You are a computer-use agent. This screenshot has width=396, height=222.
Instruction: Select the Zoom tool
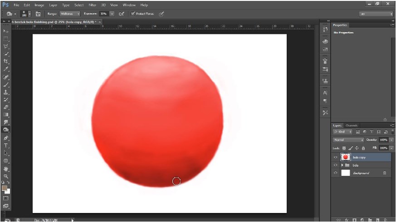6,176
